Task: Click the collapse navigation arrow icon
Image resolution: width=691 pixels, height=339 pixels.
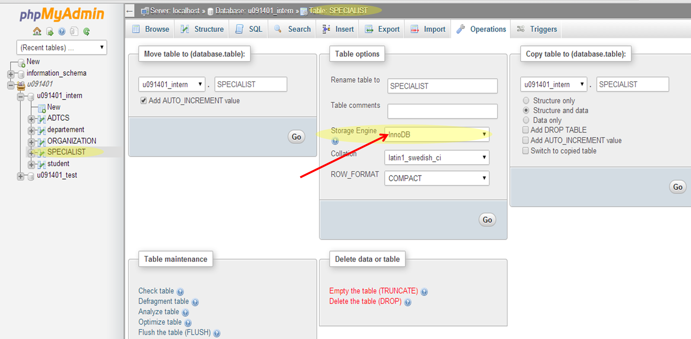Action: pyautogui.click(x=130, y=11)
